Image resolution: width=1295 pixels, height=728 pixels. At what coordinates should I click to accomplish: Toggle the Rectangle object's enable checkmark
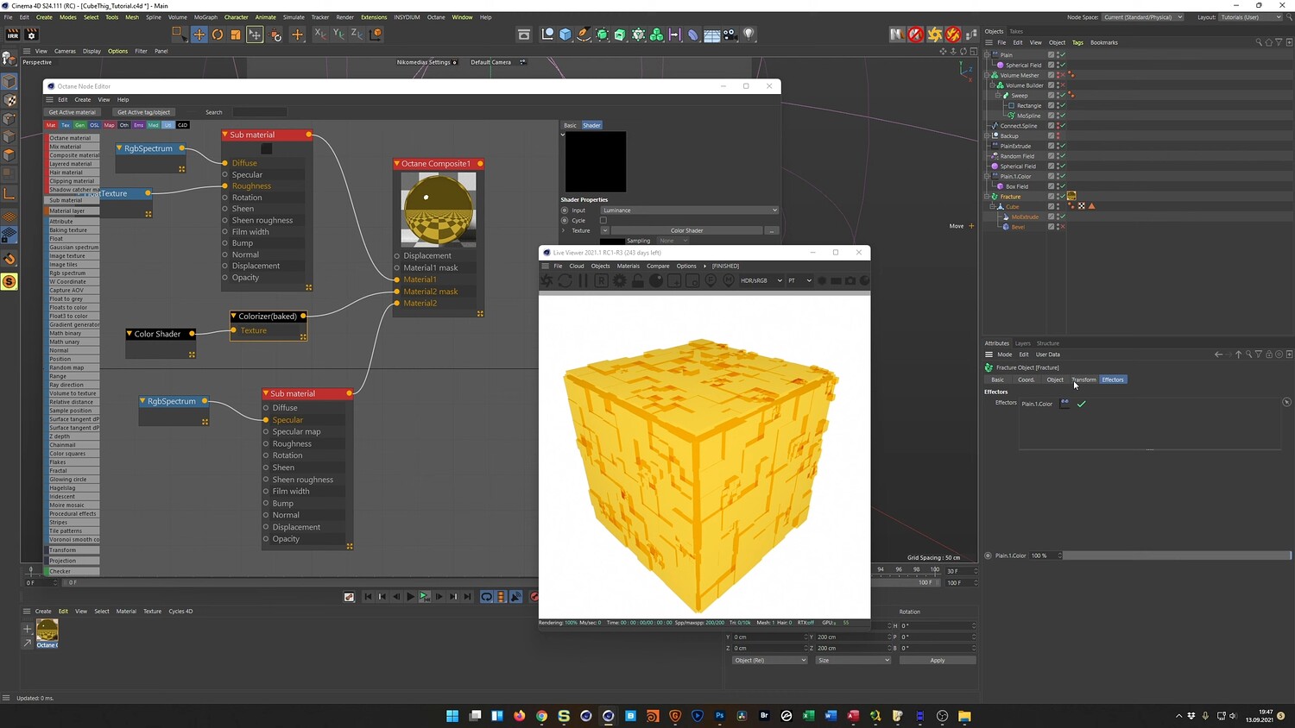click(x=1063, y=105)
